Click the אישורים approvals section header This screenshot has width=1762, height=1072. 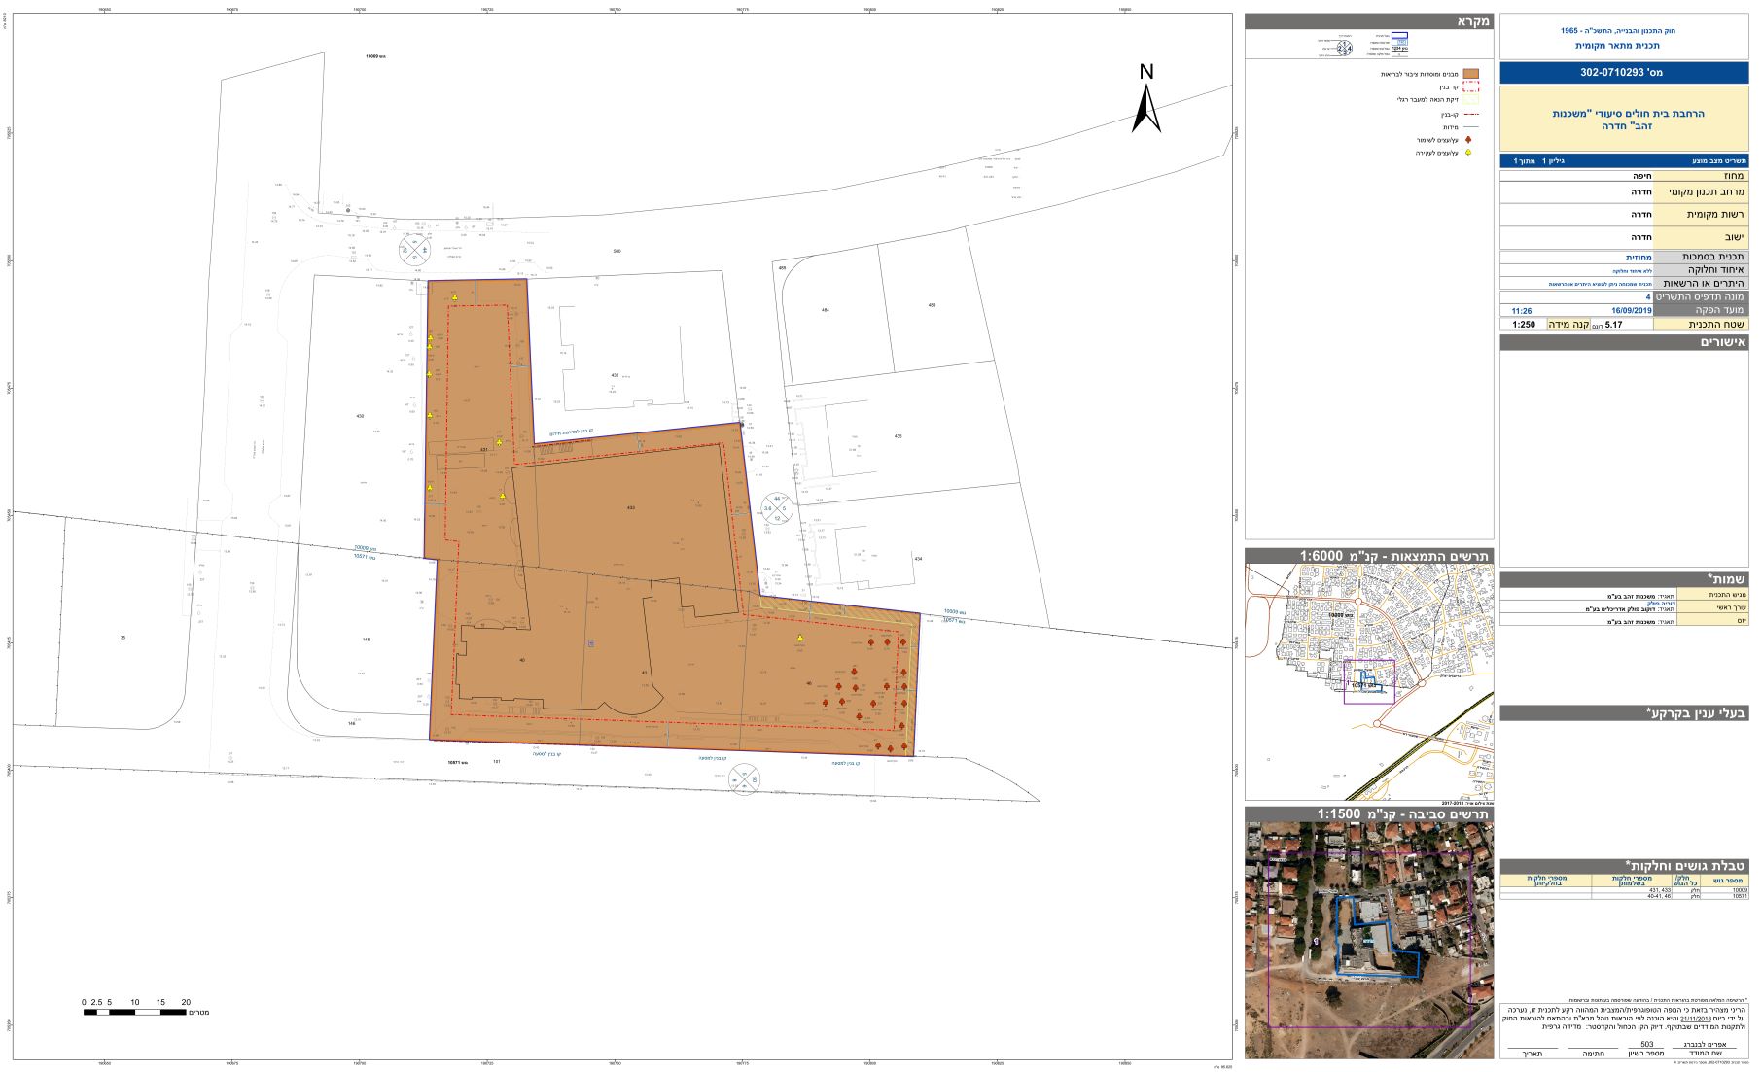pos(1624,342)
